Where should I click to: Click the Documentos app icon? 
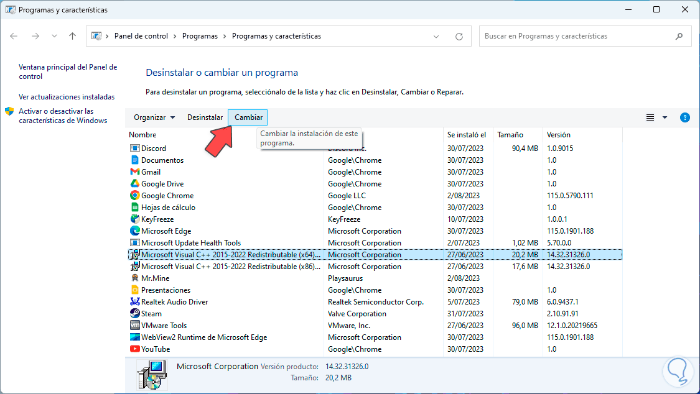[134, 160]
